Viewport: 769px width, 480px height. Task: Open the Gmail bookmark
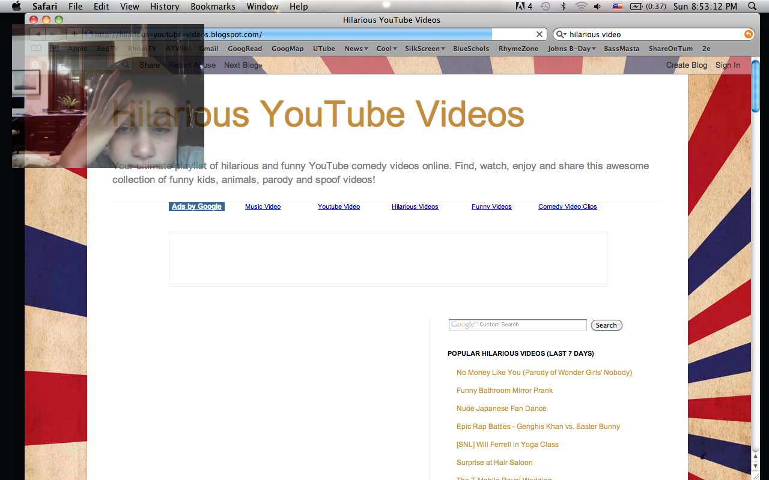[x=208, y=49]
